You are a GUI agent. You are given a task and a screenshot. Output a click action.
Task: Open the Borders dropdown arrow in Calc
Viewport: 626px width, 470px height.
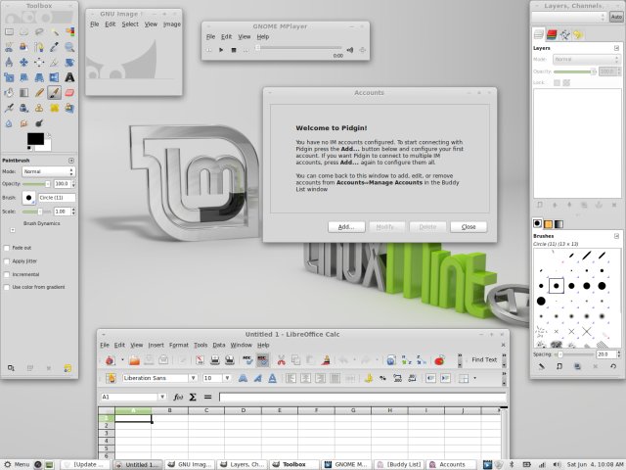474,378
